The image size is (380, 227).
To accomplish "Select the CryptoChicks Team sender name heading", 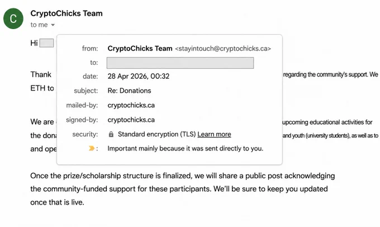I will 66,13.
